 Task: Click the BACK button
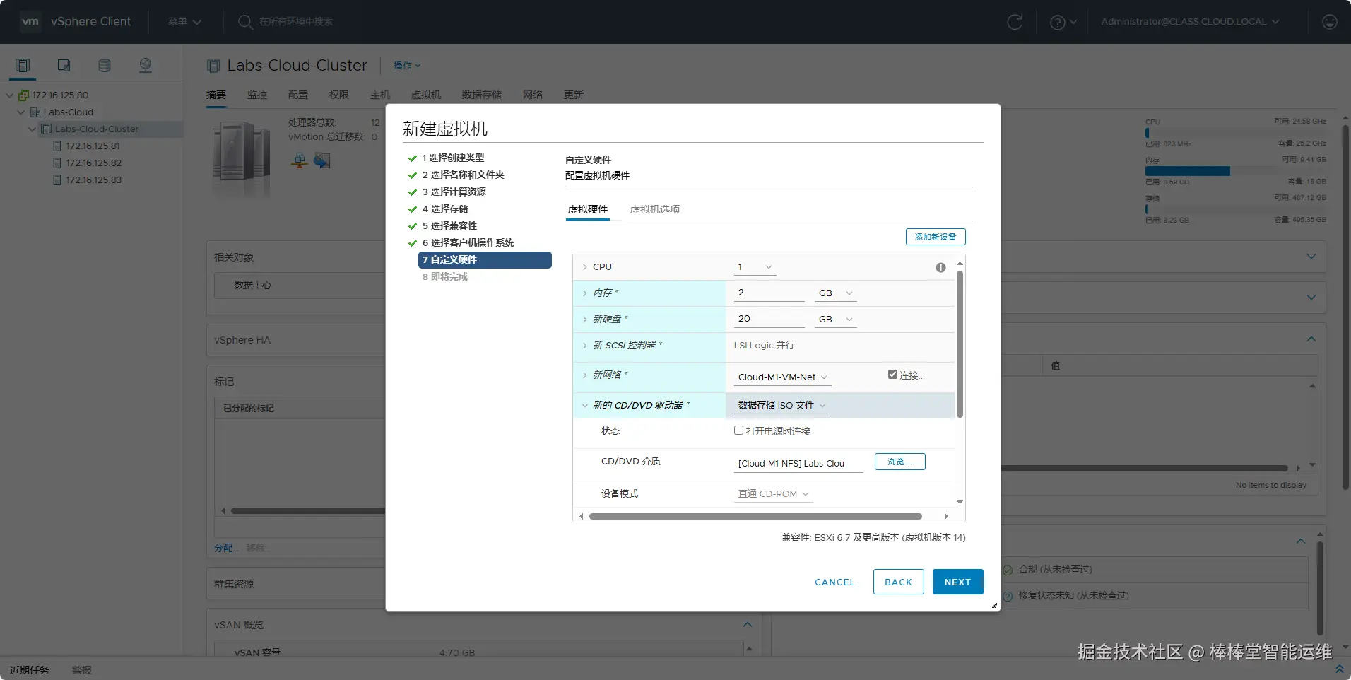pos(899,582)
